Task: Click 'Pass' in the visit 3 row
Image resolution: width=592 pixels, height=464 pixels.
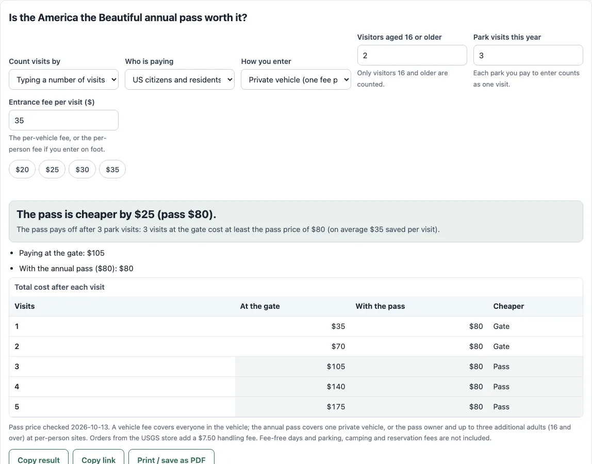Action: tap(501, 366)
